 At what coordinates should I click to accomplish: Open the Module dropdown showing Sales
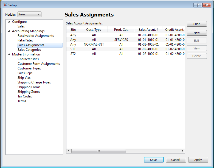[29, 14]
